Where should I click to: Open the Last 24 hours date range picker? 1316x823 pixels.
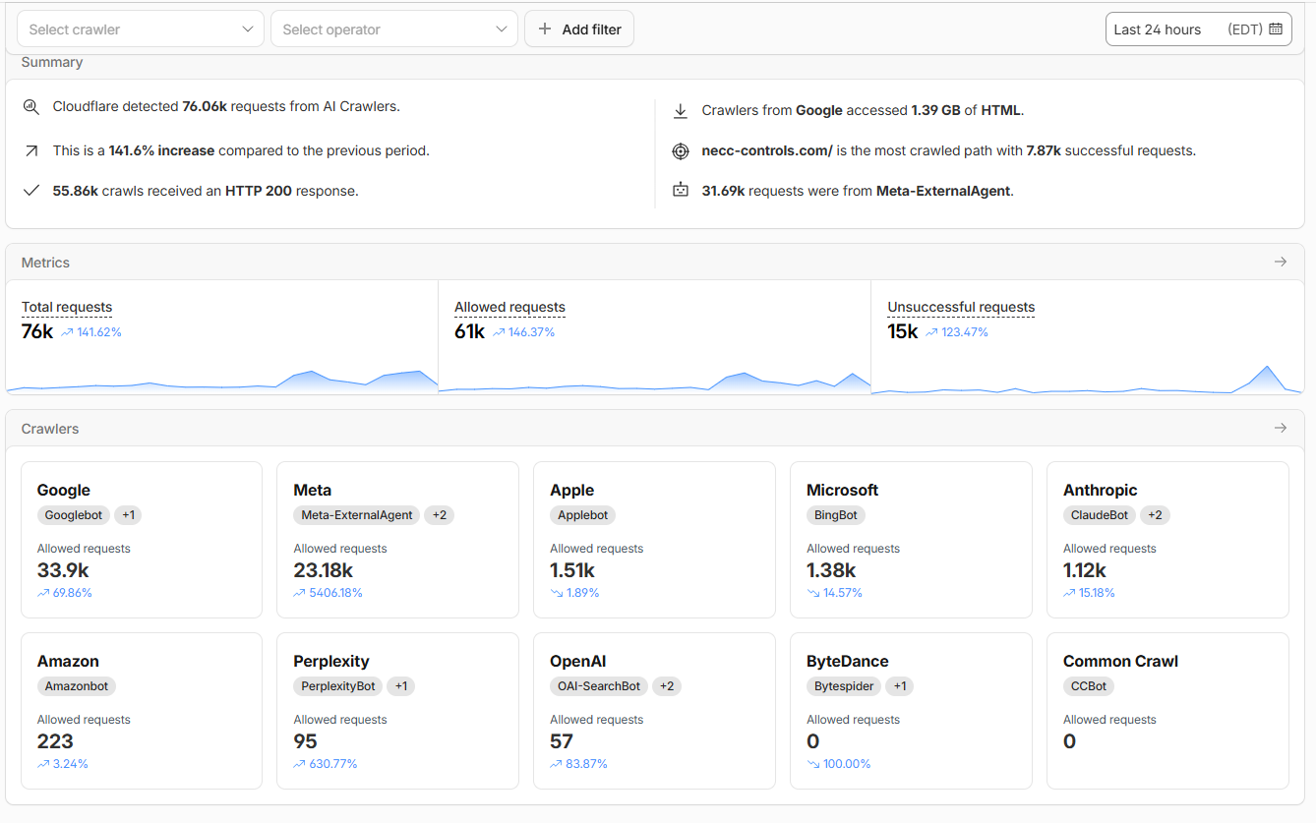pyautogui.click(x=1199, y=29)
